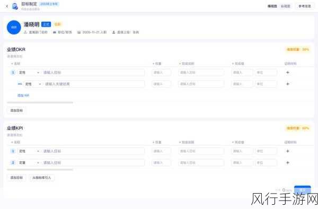The image size is (318, 209).
Task: Click the horizontal scrollbar in the KPI section
Action: (40, 170)
